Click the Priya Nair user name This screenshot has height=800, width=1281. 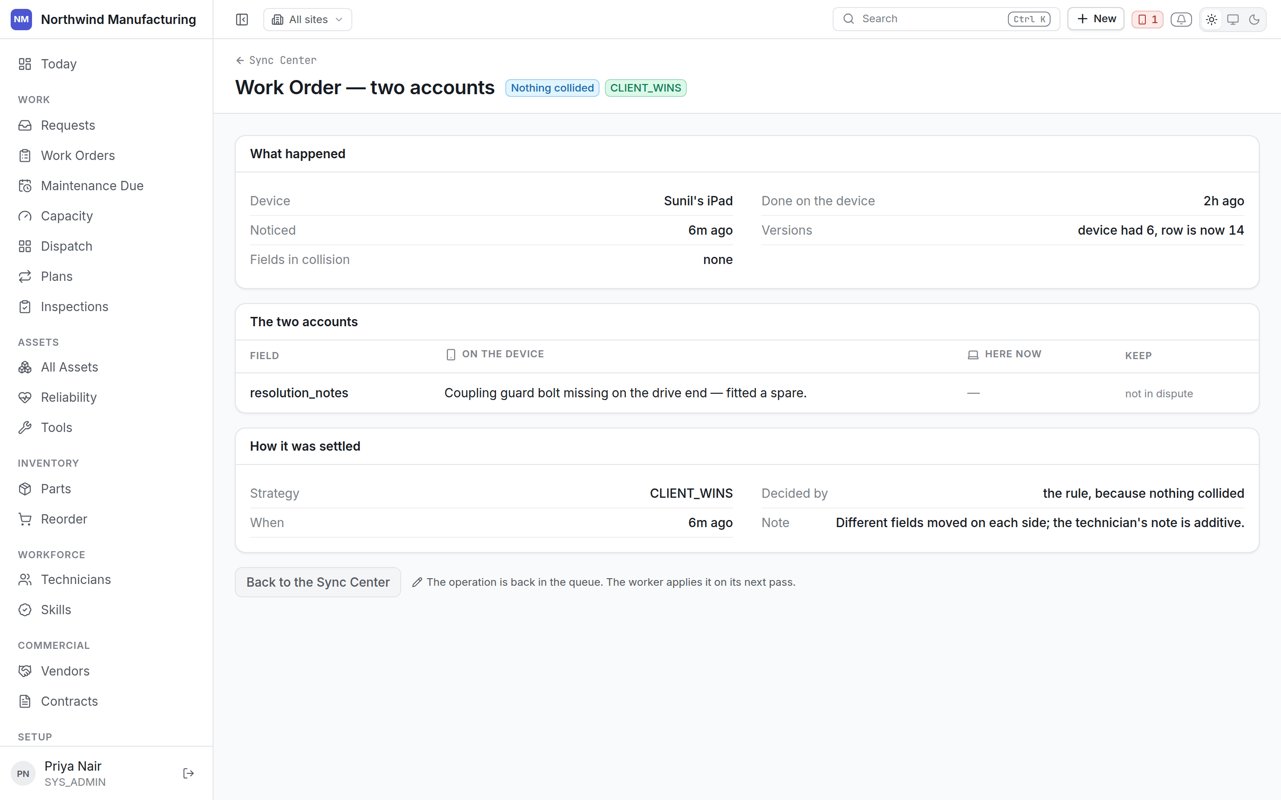(x=73, y=766)
